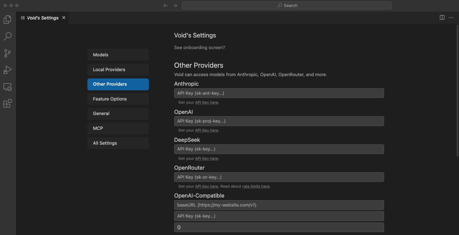459x235 pixels.
Task: Open editor More Actions menu
Action: tap(451, 17)
